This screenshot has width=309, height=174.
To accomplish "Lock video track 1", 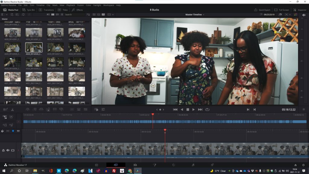I will 4,150.
